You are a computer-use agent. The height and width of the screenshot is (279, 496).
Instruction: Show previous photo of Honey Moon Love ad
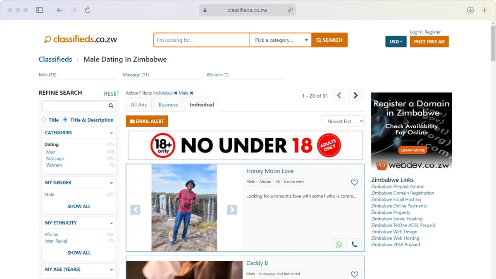click(x=136, y=210)
